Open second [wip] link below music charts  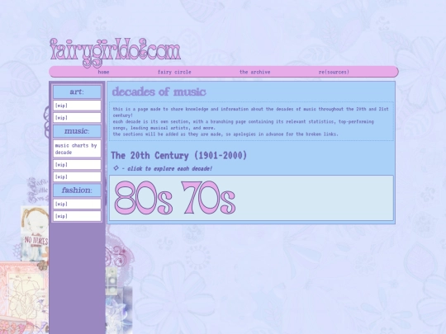[x=77, y=177]
